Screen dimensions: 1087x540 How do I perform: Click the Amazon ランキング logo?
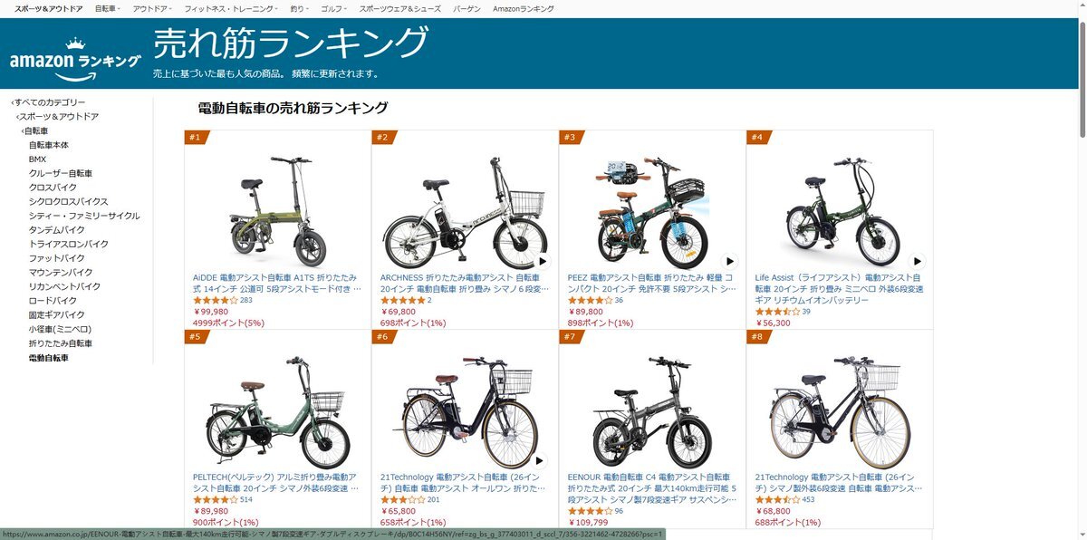coord(76,55)
